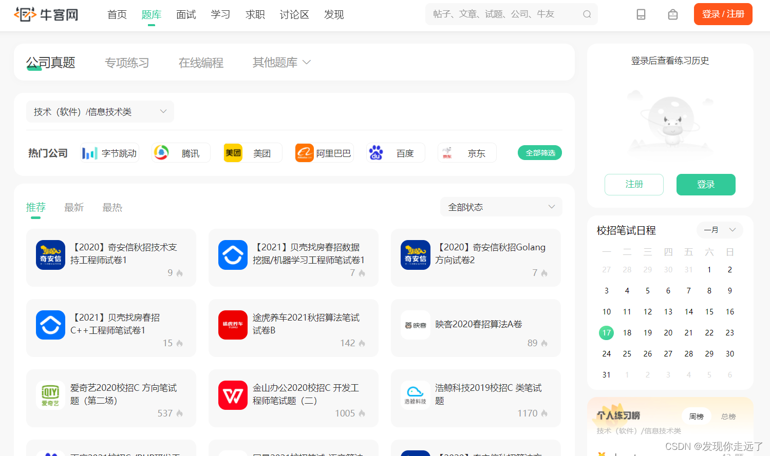Viewport: 770px width, 456px height.
Task: Open 金山办公2020校招C 开发工程师笔试题
Action: pos(306,394)
